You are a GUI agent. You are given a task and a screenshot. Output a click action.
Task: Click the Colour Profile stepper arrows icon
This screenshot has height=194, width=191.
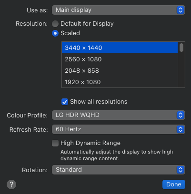(181, 115)
